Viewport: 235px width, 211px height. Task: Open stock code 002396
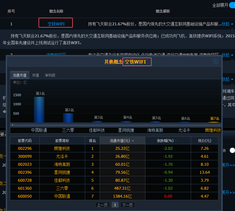pyautogui.click(x=25, y=172)
